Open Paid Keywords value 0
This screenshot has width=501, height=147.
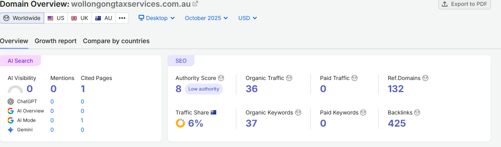pyautogui.click(x=323, y=123)
